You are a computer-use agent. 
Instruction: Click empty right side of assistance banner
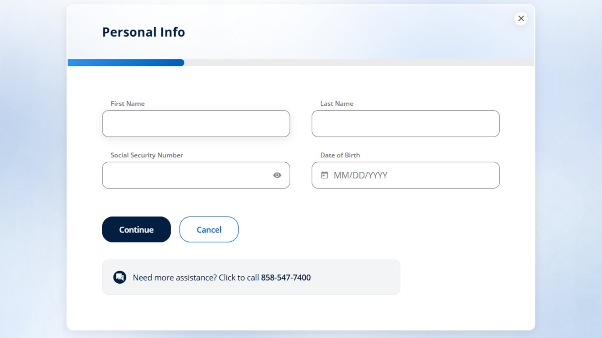coord(358,278)
